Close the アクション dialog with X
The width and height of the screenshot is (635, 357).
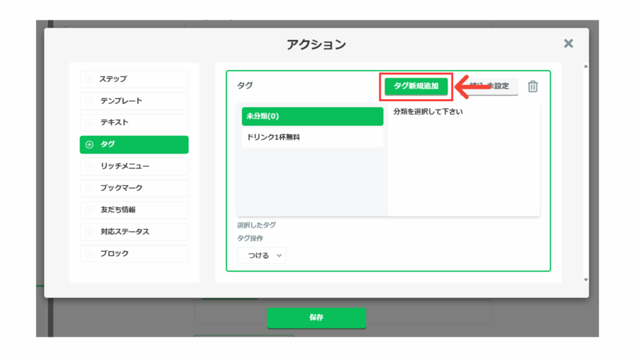pyautogui.click(x=568, y=43)
